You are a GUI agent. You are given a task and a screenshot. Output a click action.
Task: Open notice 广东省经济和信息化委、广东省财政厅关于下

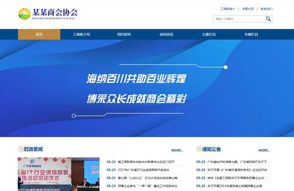(x=237, y=162)
